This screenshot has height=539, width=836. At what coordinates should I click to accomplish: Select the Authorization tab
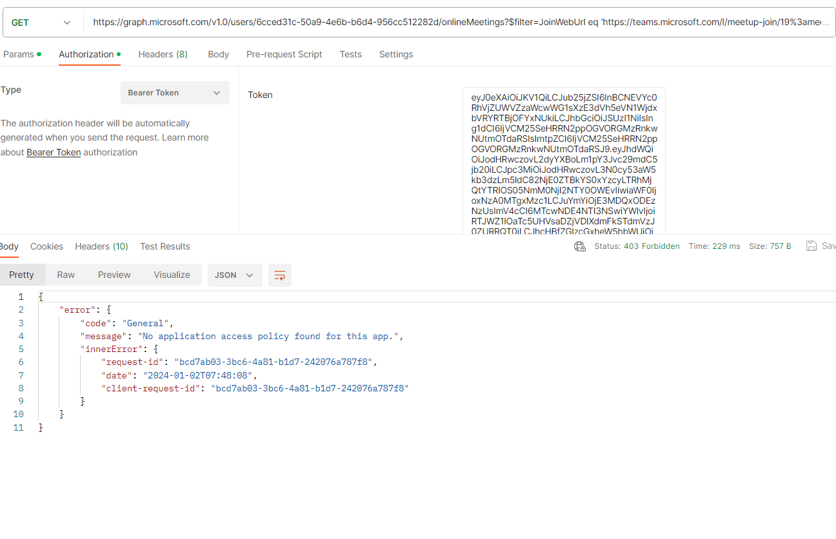point(90,54)
